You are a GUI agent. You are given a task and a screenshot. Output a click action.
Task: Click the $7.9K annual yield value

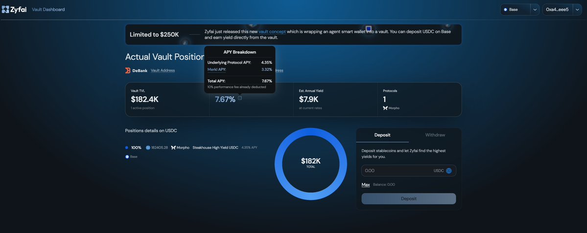308,99
